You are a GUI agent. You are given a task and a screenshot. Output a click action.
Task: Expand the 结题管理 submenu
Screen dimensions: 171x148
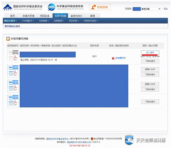coord(59,21)
